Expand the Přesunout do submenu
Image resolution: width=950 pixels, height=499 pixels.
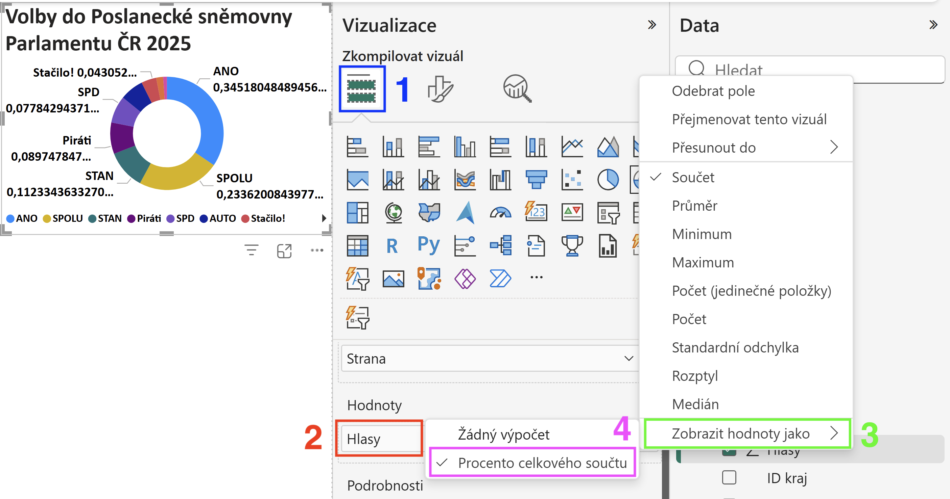pos(746,148)
